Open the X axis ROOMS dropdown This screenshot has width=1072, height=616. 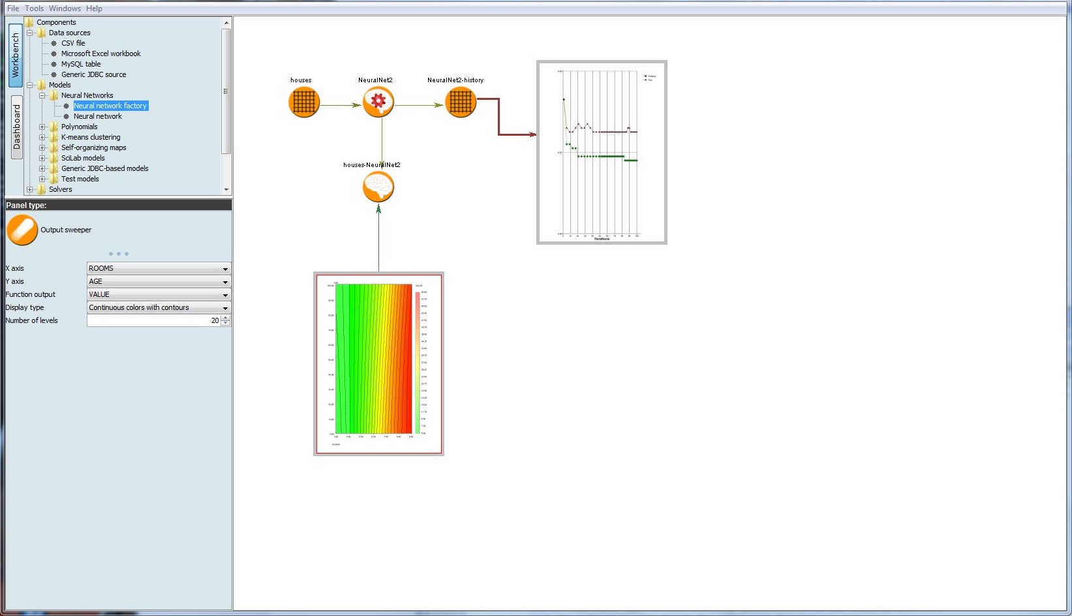225,268
